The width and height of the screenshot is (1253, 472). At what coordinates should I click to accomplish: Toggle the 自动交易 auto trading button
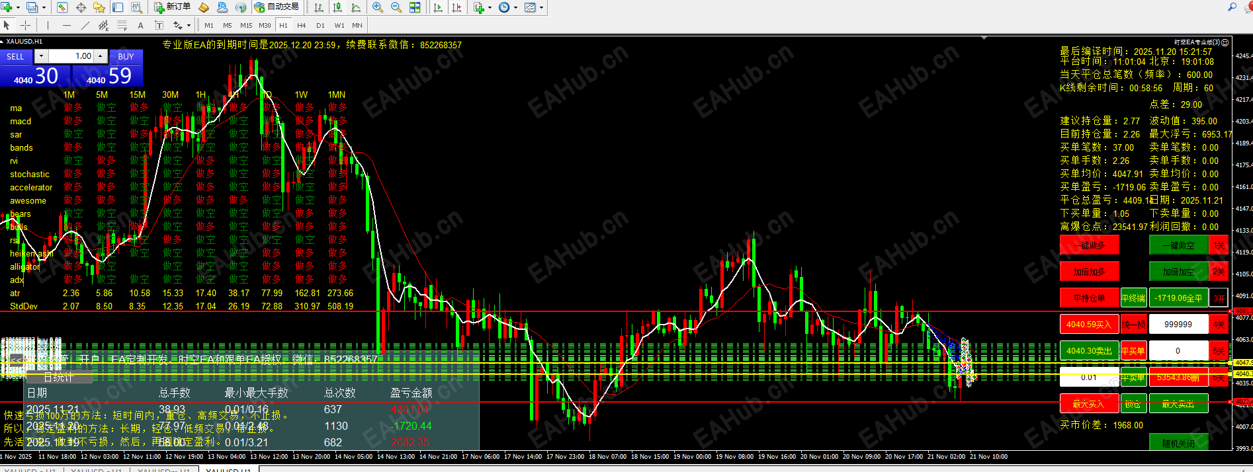277,7
